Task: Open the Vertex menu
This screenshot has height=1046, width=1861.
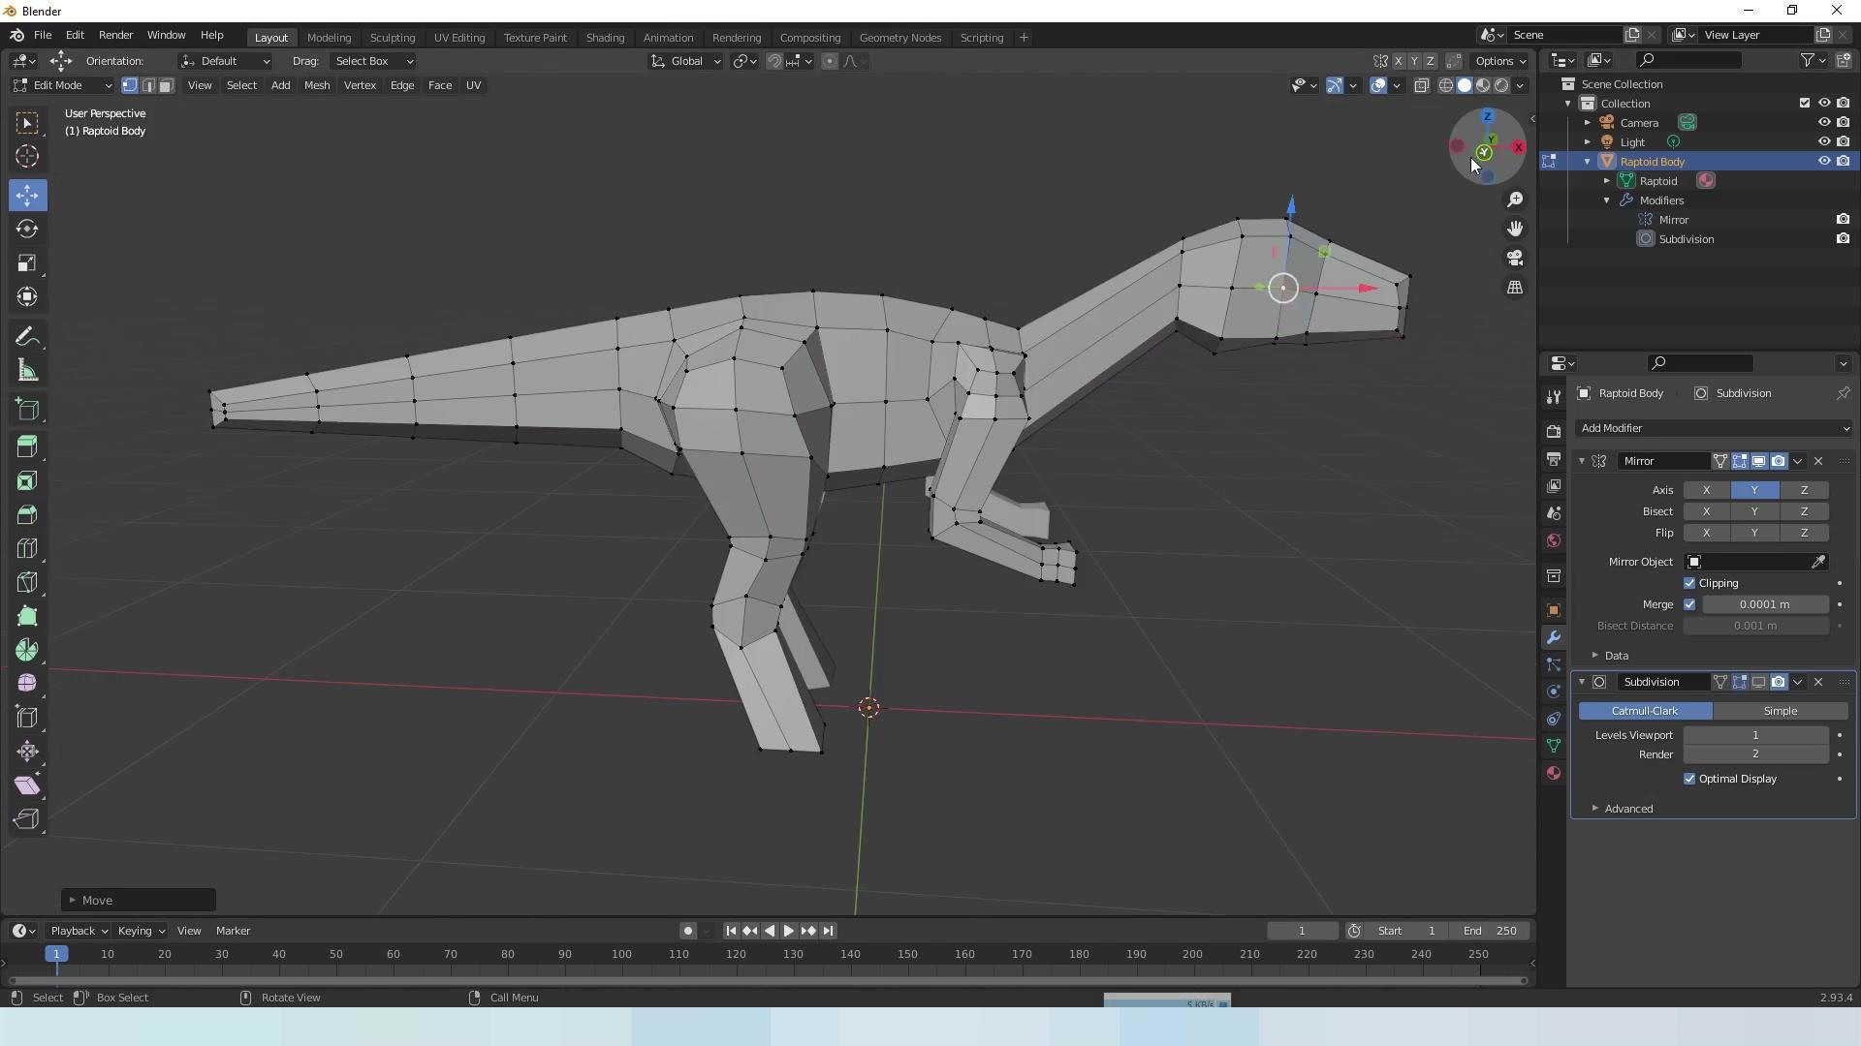Action: (360, 85)
